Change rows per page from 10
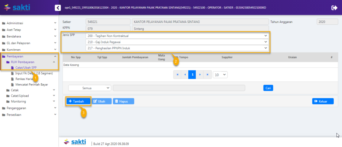Screen dimensions: 342x147 [220, 75]
